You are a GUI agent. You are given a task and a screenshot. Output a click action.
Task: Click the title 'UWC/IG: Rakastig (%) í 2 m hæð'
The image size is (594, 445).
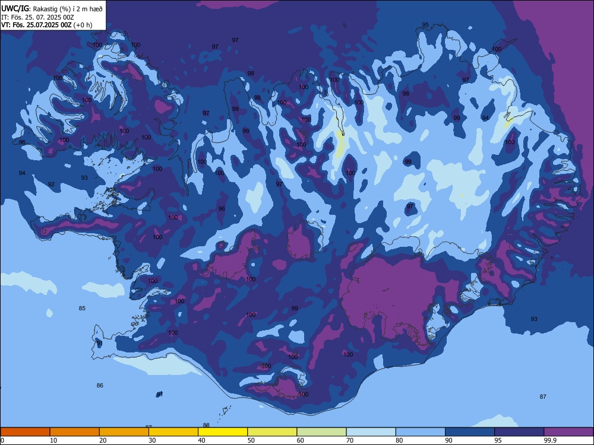pos(52,9)
